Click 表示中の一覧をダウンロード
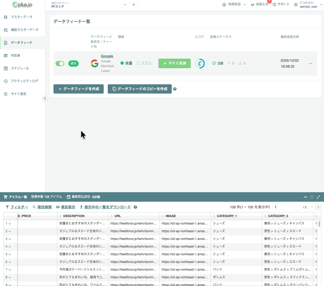 click(x=105, y=207)
